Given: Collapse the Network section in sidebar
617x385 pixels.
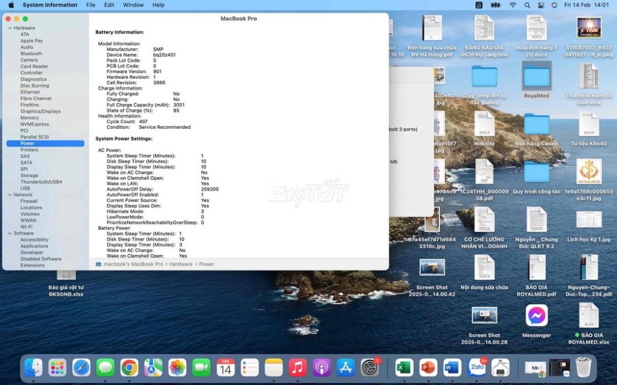Looking at the screenshot, I should 10,195.
